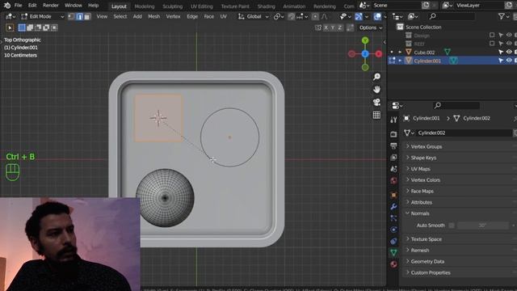This screenshot has width=517, height=291.
Task: Toggle visibility eye of Cylinder.001
Action: pos(509,61)
